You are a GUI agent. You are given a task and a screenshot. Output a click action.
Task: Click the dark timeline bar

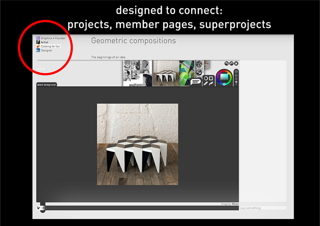coord(142,208)
